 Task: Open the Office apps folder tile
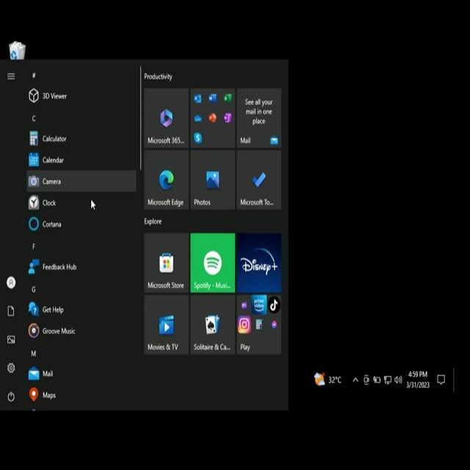coord(212,118)
